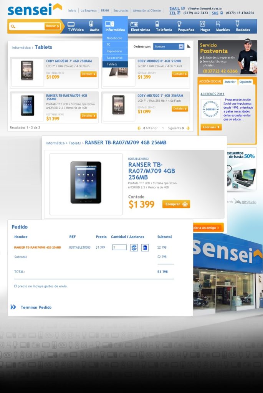263x393 pixels.
Task: Expand the Ordenar por Nombre dropdown
Action: pos(169,46)
